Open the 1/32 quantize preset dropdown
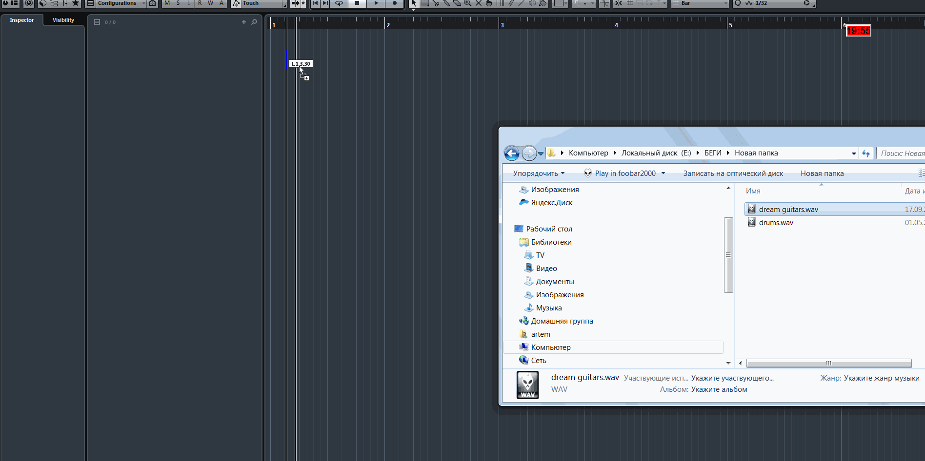The height and width of the screenshot is (461, 925). click(x=782, y=3)
